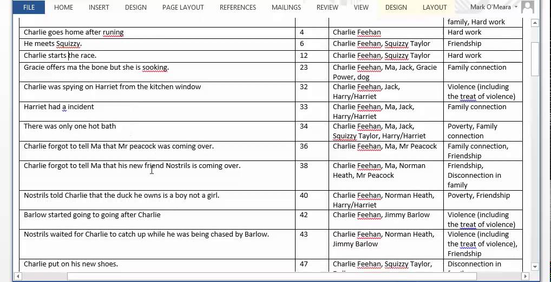
Task: Click the horizontal scrollbar thumb
Action: [272, 277]
